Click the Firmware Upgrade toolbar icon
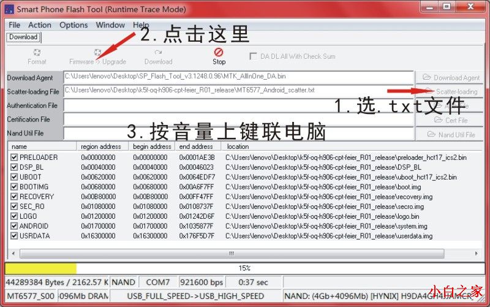Screen dimensions: 490x307 (97, 52)
